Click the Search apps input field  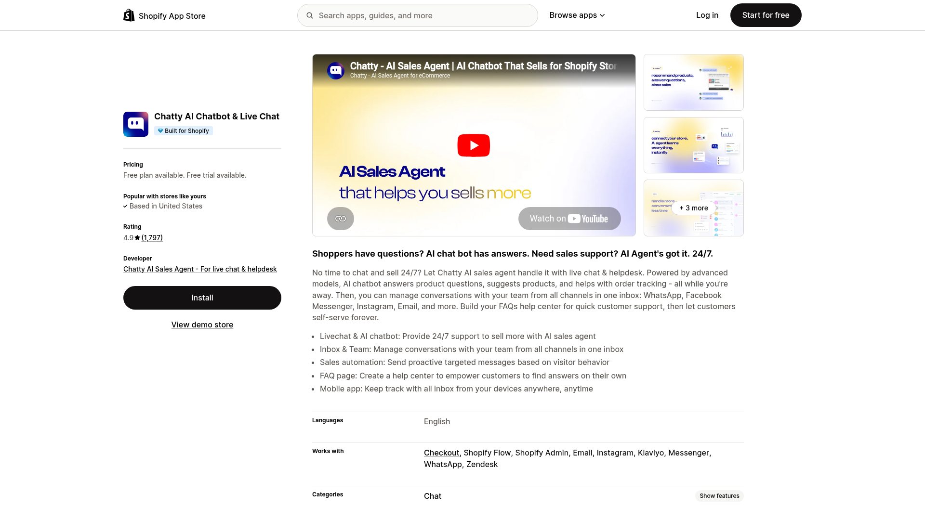pyautogui.click(x=418, y=15)
